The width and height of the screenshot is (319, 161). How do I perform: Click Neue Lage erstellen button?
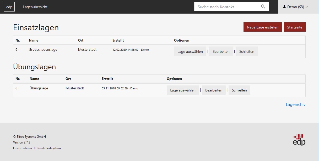point(263,27)
